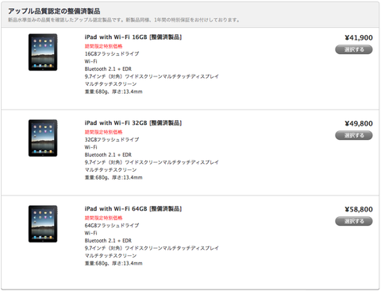Click the アップル品質認定の整備済製品 heading
The image size is (381, 291).
[54, 11]
